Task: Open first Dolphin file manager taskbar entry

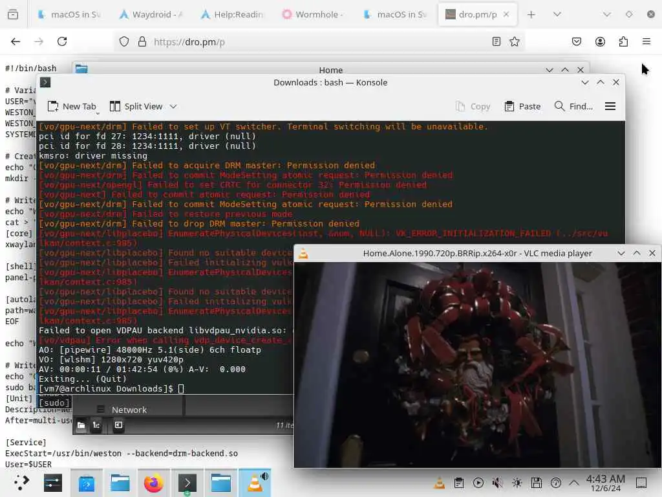Action: tap(120, 483)
